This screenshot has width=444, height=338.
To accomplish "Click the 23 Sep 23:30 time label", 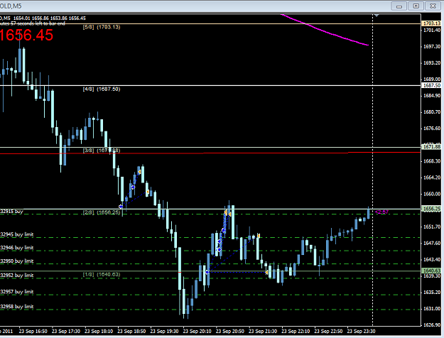I will [362, 331].
